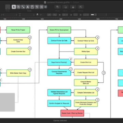The height and width of the screenshot is (123, 123).
Task: Click the Canvas selected status text
Action: [60, 121]
